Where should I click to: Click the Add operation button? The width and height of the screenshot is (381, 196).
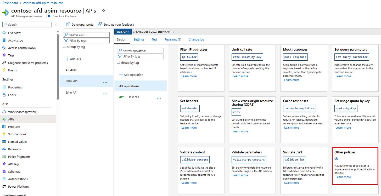pyautogui.click(x=131, y=75)
